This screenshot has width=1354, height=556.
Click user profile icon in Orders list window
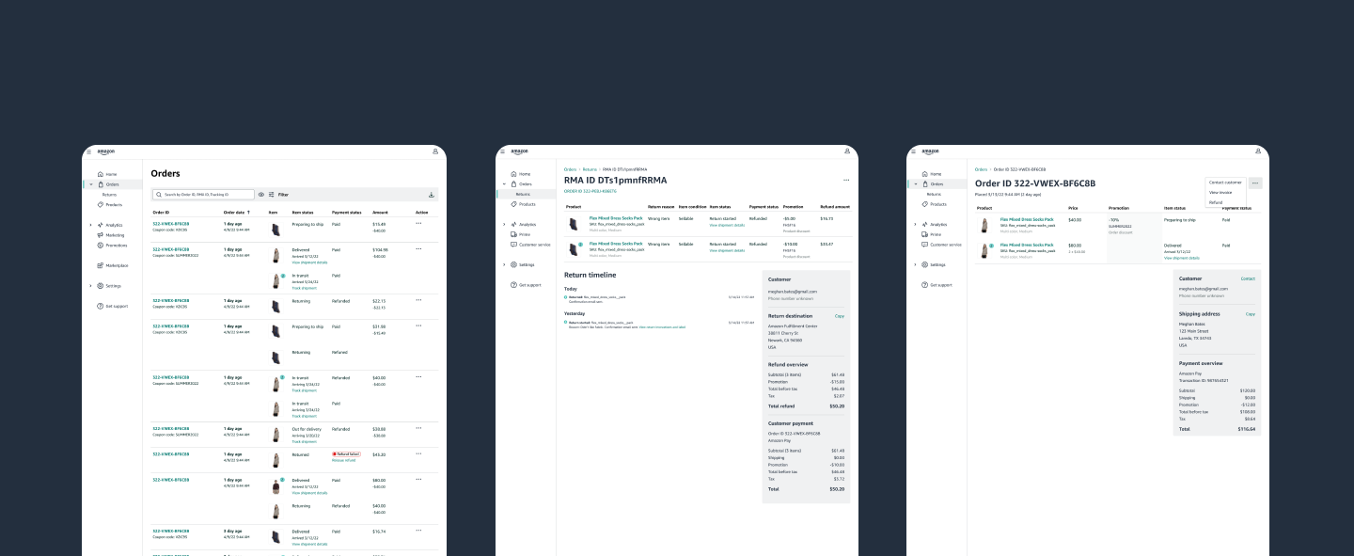point(435,151)
